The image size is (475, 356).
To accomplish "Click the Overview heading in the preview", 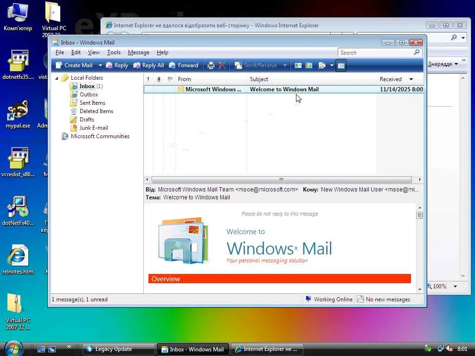I will (166, 279).
